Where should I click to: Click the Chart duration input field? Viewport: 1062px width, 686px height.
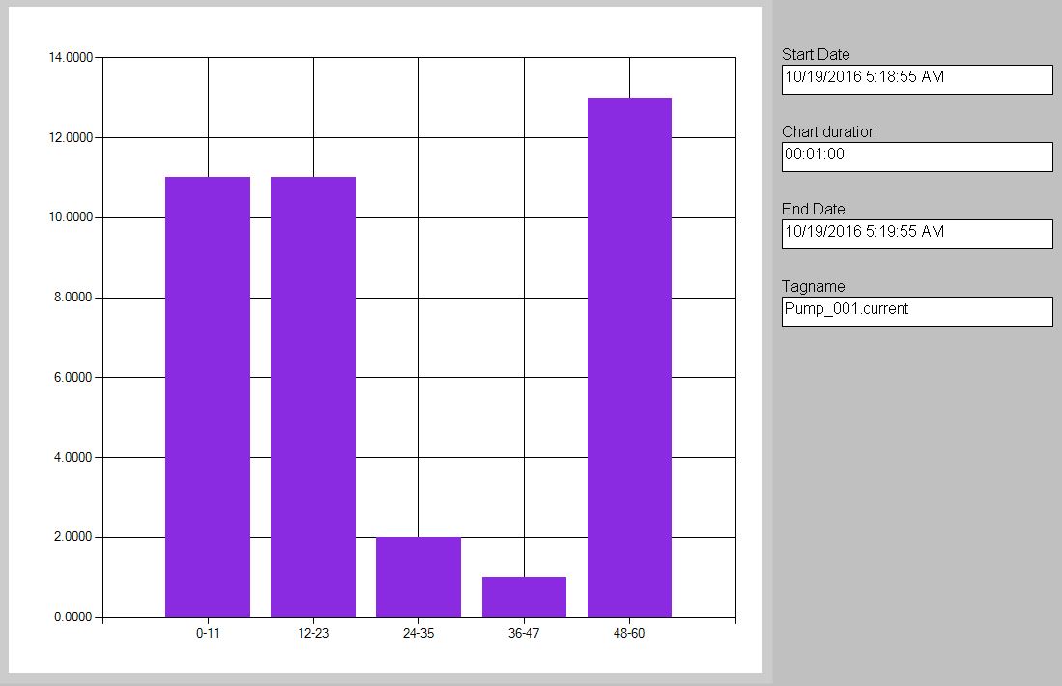pyautogui.click(x=916, y=155)
